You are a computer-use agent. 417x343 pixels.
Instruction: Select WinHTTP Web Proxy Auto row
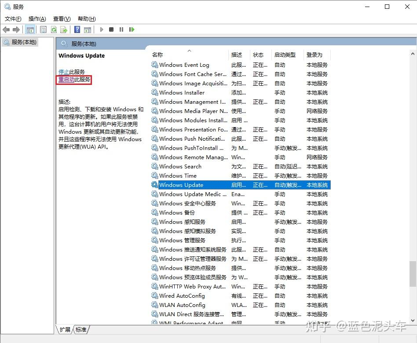241,287
